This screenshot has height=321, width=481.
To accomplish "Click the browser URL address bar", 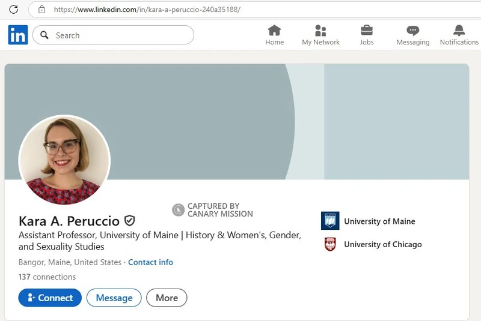I will click(x=254, y=10).
